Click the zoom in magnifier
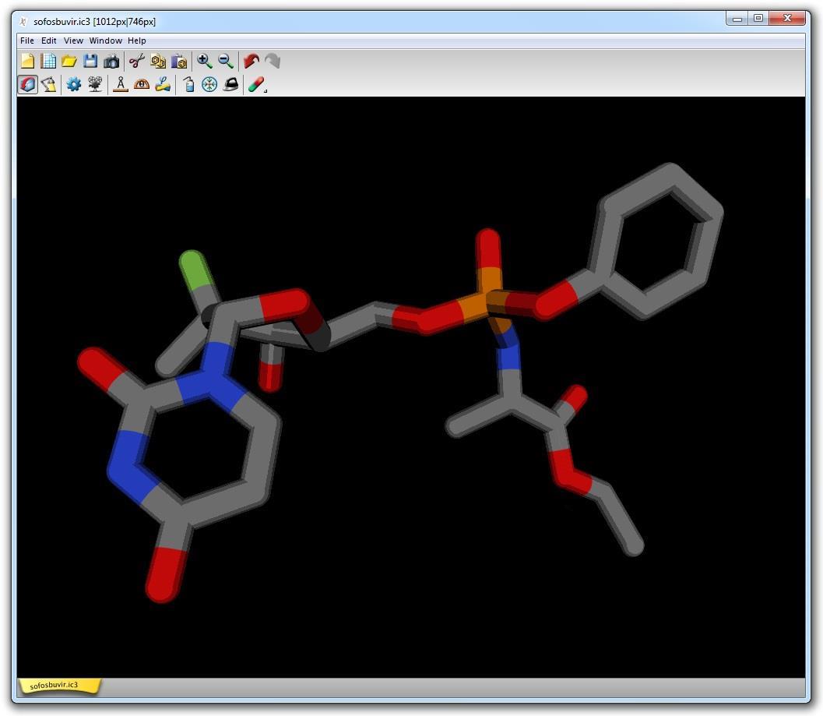This screenshot has width=823, height=716. pyautogui.click(x=205, y=62)
